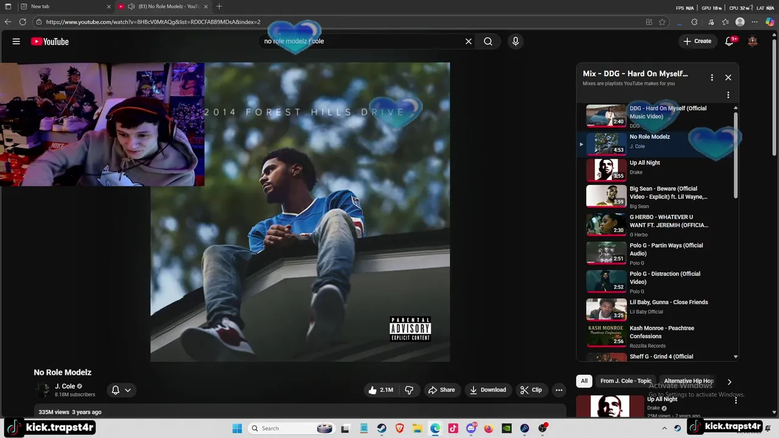Show next filter chips with arrow

point(729,382)
